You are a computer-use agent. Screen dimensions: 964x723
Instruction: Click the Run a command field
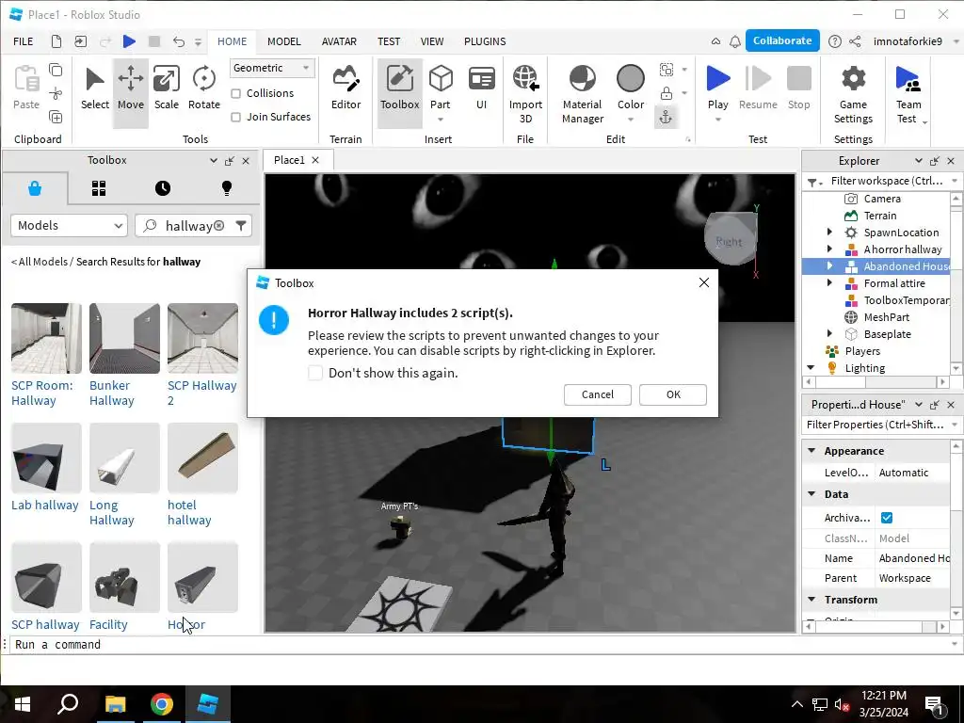coord(479,644)
